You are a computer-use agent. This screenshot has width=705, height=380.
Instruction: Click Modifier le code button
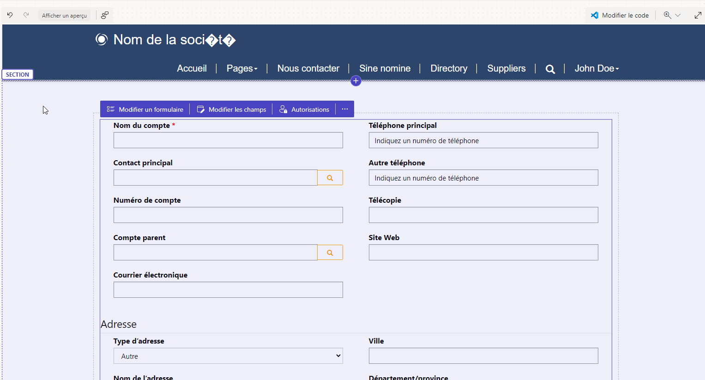[x=620, y=15]
